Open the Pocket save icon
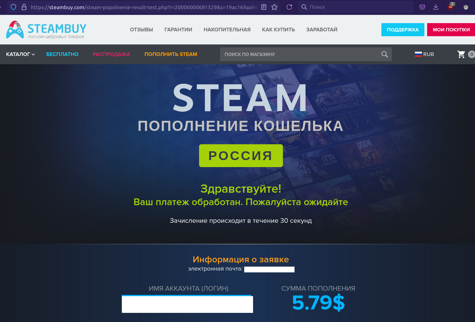Viewport: 475px width, 322px height. tap(422, 7)
